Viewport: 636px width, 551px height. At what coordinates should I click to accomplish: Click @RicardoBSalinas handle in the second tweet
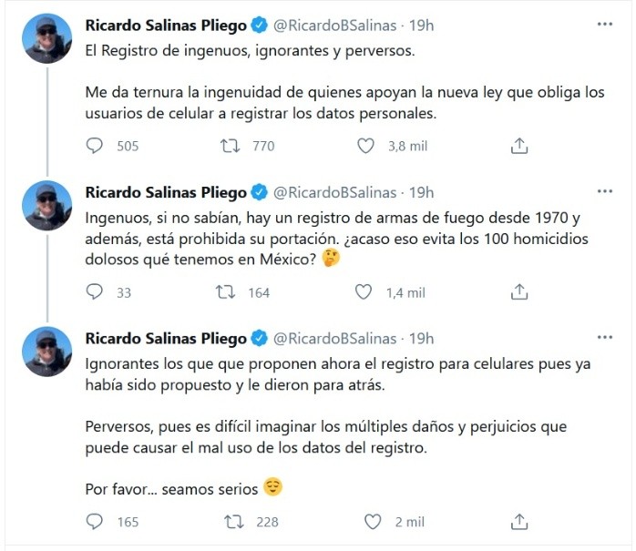335,192
